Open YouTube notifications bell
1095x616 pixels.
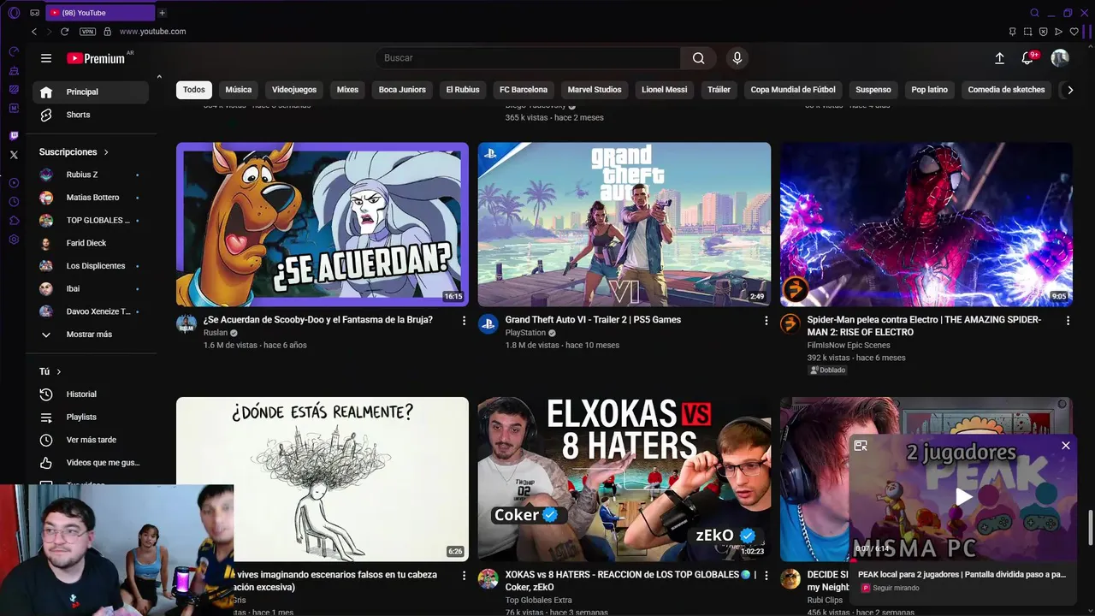(1028, 58)
